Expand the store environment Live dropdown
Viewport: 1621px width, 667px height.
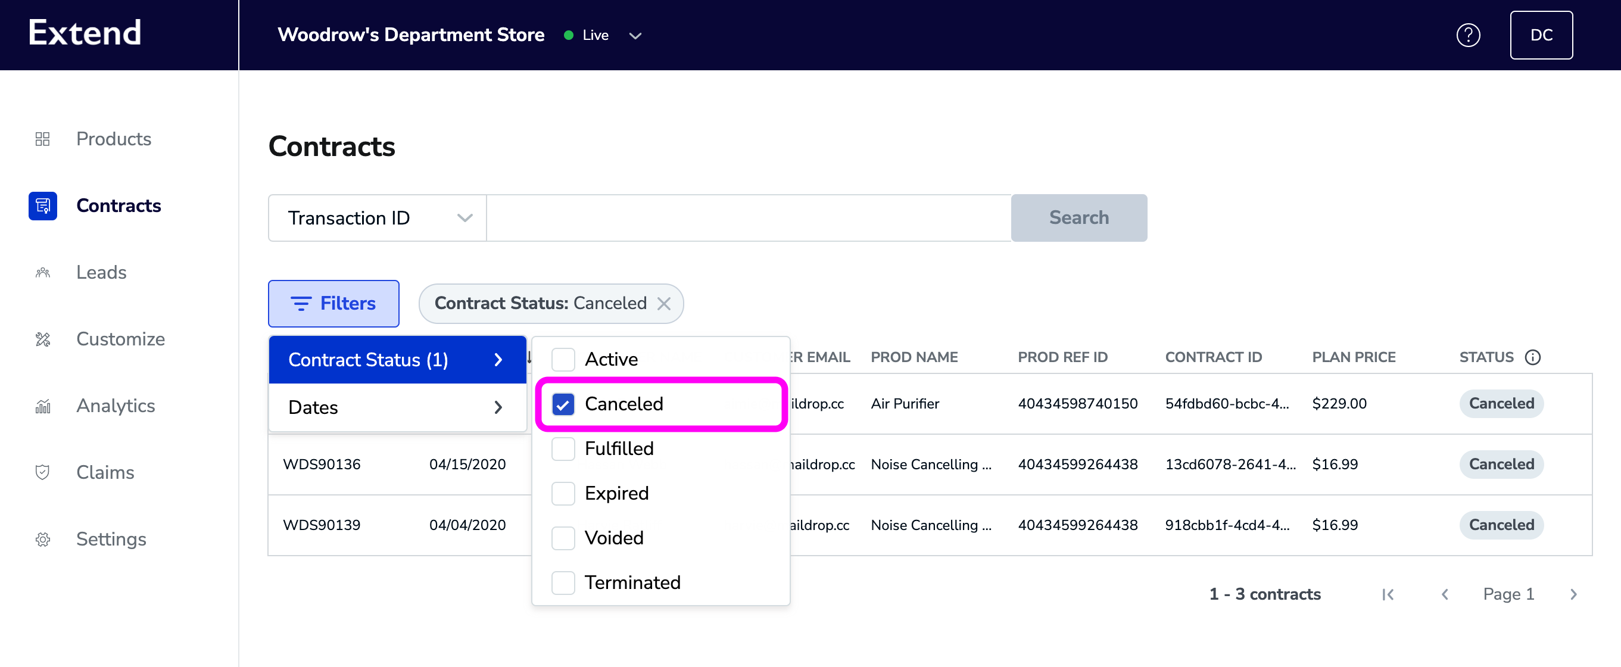[635, 36]
